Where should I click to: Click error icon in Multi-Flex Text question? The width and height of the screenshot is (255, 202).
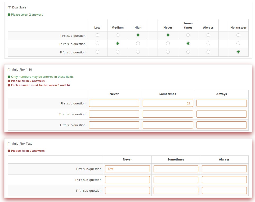pyautogui.click(x=9, y=151)
